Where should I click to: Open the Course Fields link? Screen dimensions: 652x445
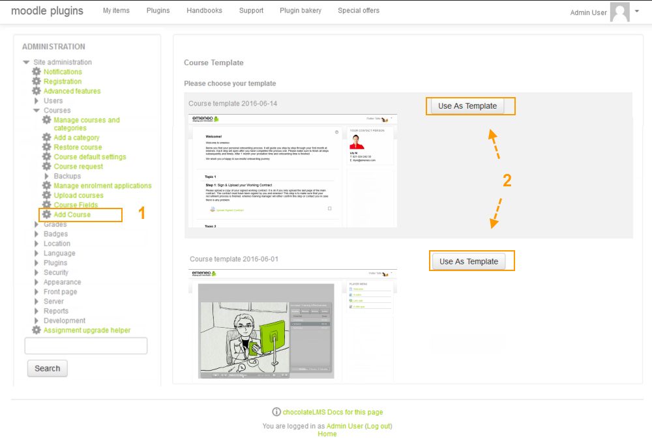click(76, 205)
